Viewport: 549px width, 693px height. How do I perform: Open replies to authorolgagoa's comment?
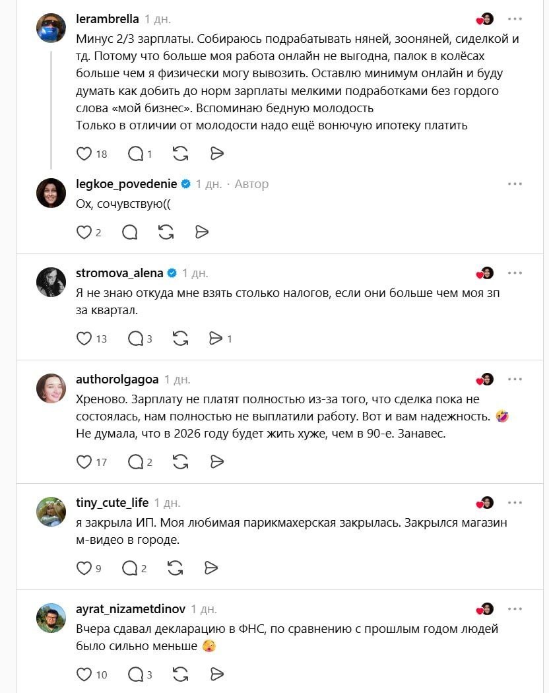coord(135,461)
